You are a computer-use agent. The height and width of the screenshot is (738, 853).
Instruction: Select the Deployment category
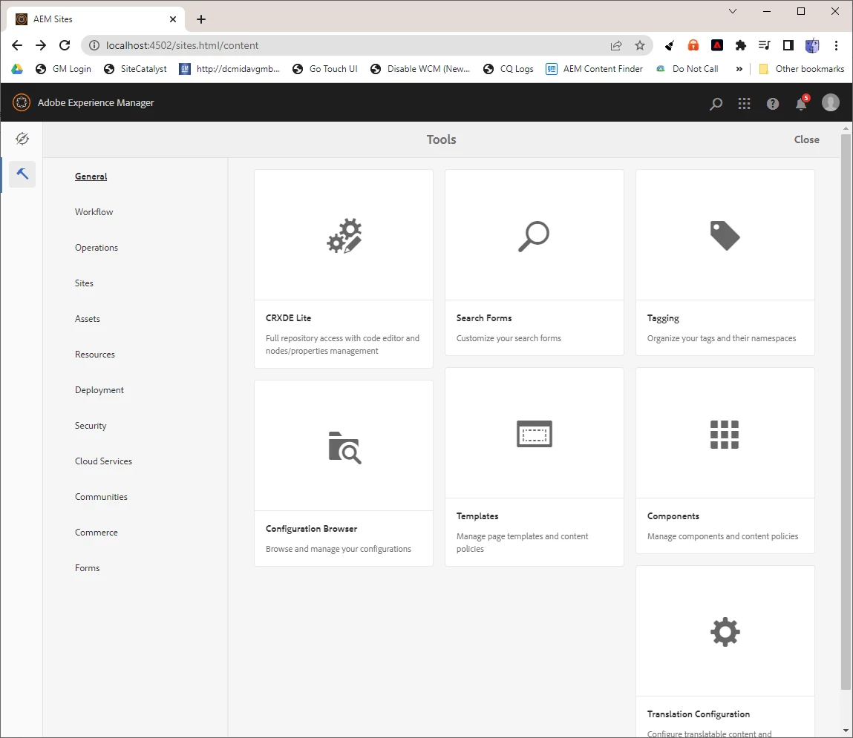click(99, 389)
